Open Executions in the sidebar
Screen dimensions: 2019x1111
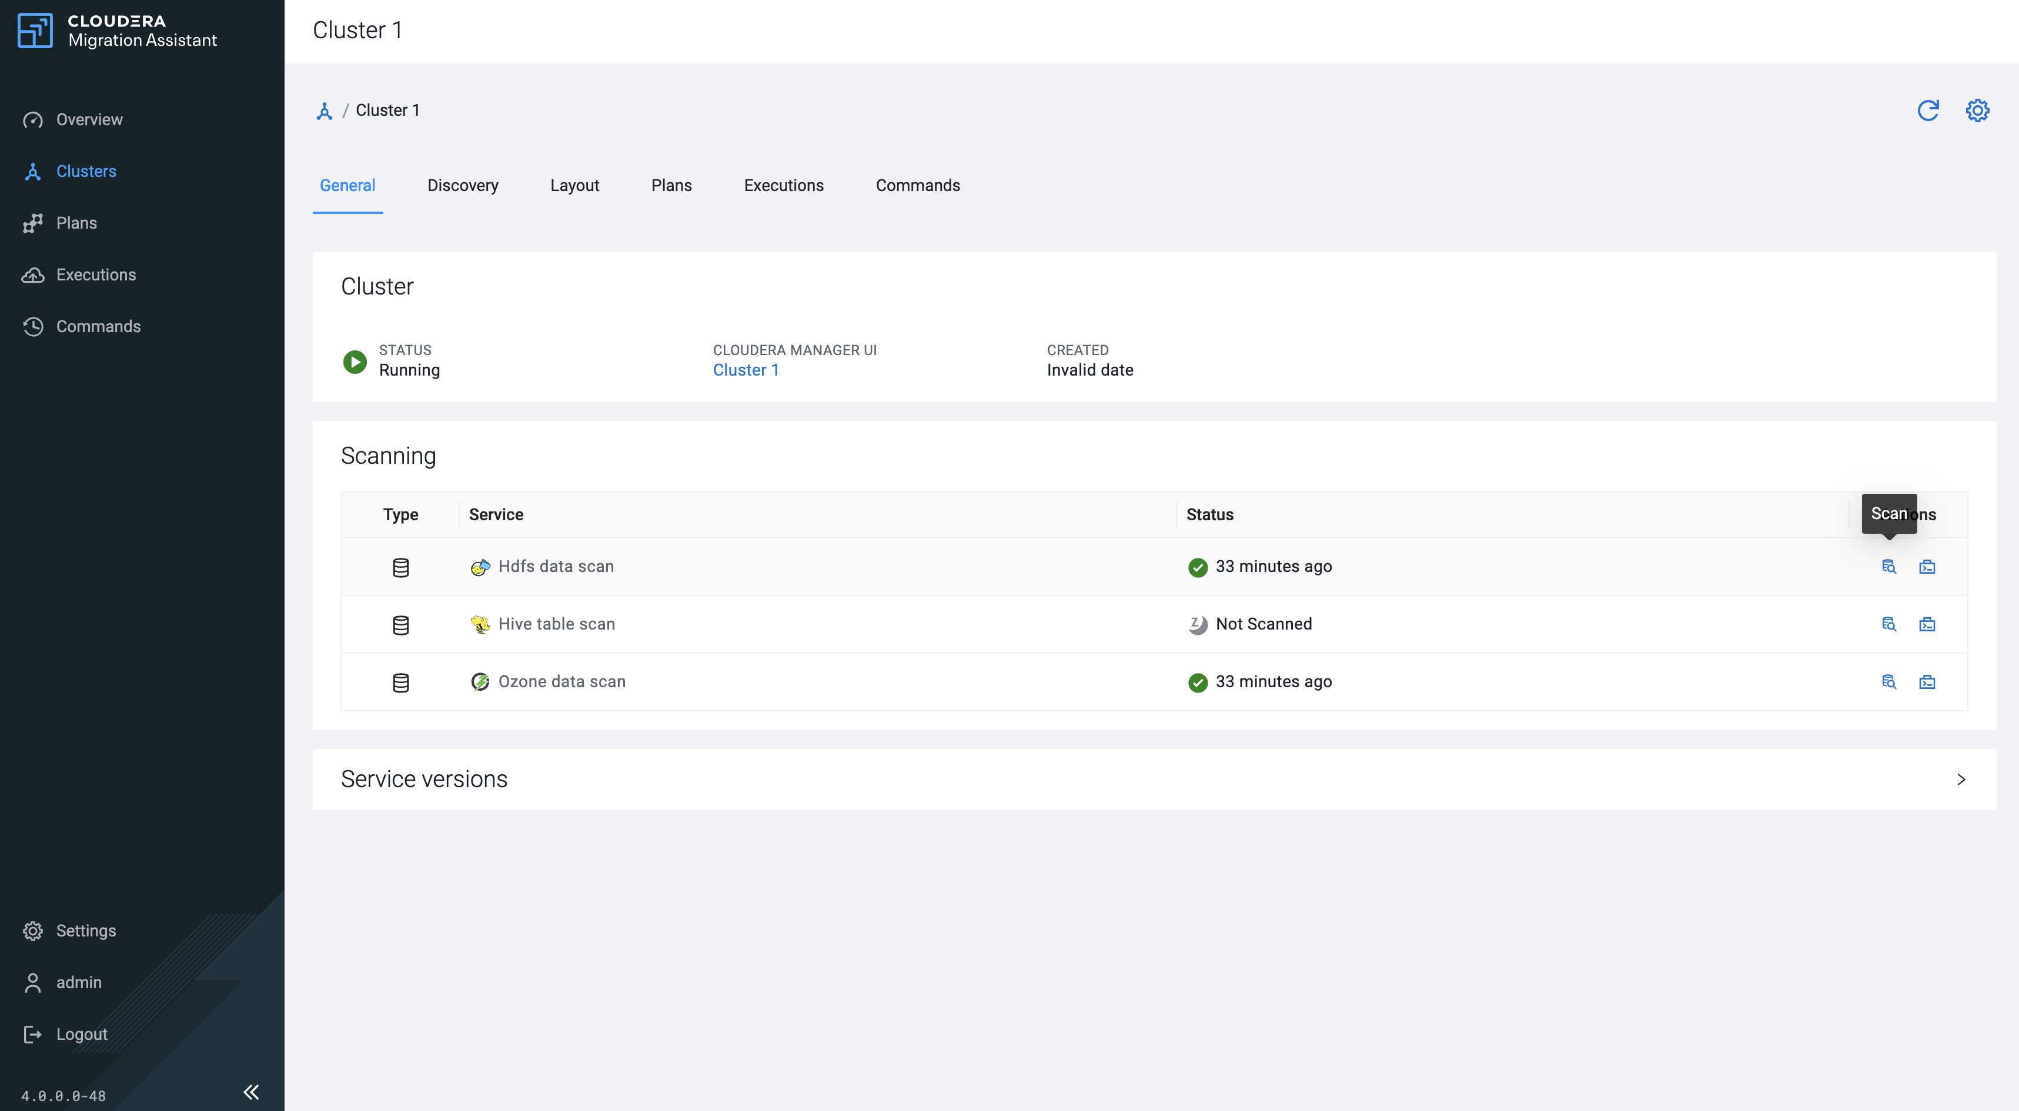pos(96,275)
